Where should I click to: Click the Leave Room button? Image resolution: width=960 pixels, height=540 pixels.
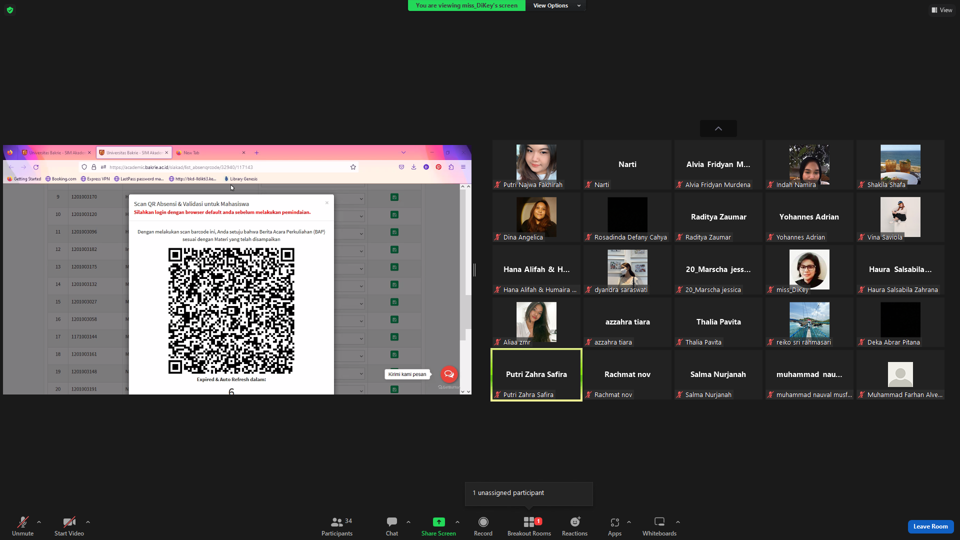tap(930, 526)
